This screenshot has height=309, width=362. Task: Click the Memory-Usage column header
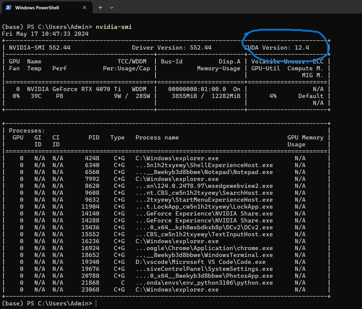pyautogui.click(x=219, y=68)
